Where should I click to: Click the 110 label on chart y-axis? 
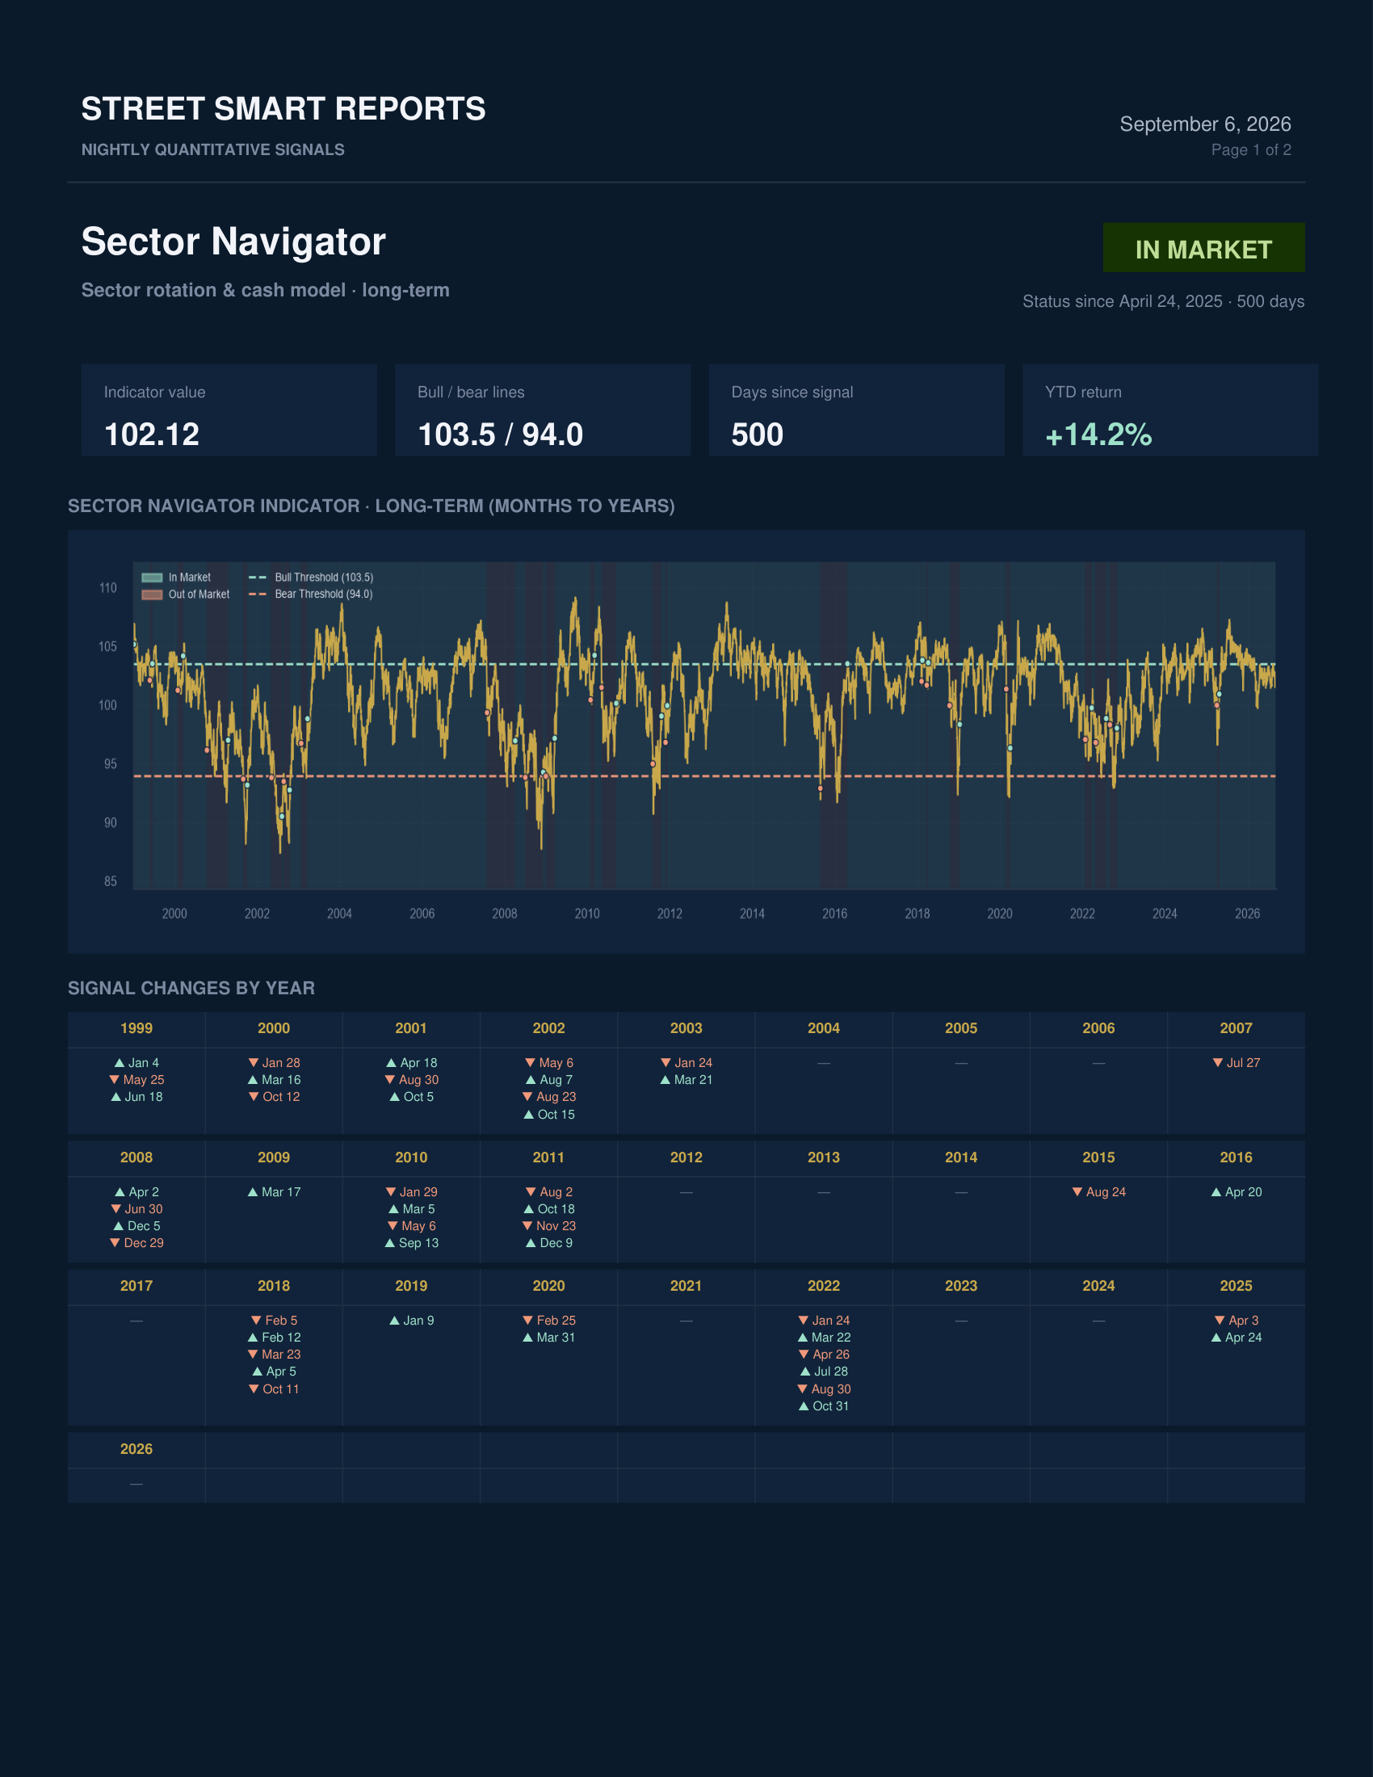pyautogui.click(x=108, y=588)
